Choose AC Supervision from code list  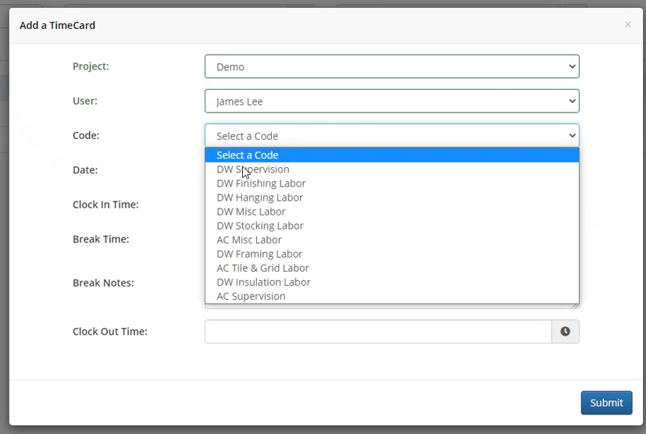(x=251, y=296)
